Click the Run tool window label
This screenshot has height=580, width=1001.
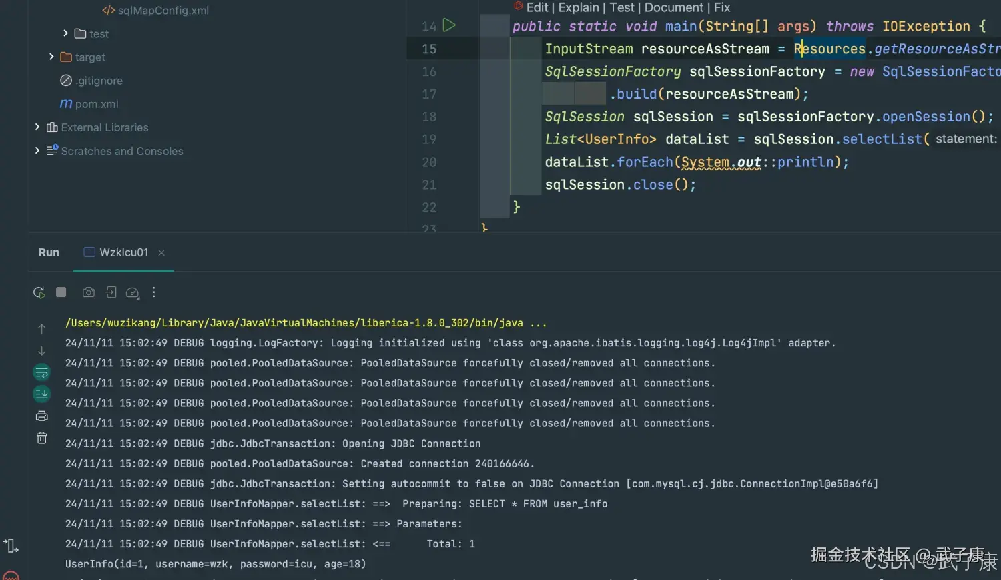pyautogui.click(x=49, y=252)
